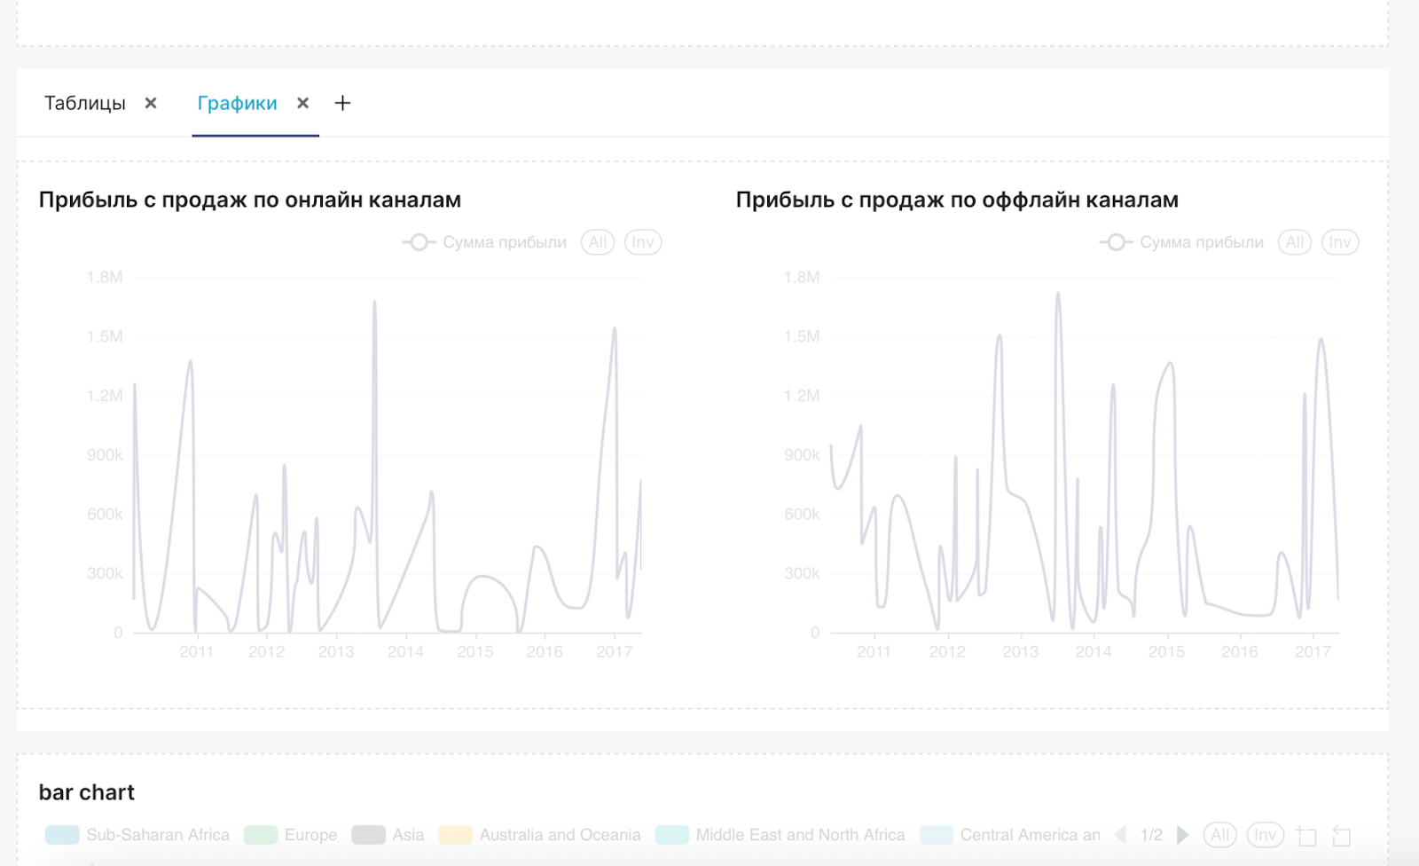Select All button in bar chart legend
The image size is (1419, 866).
coord(1220,835)
